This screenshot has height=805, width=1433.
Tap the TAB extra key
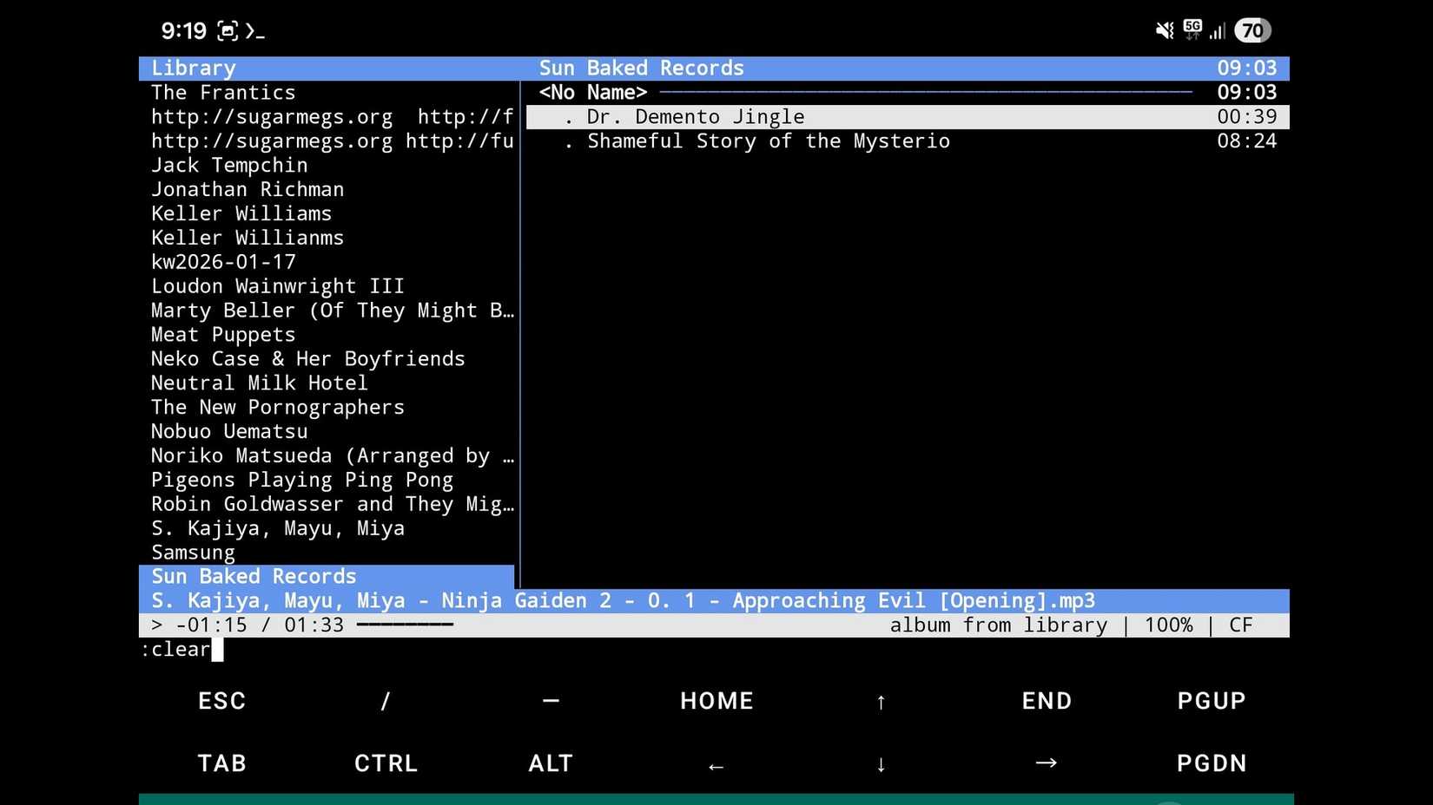221,763
